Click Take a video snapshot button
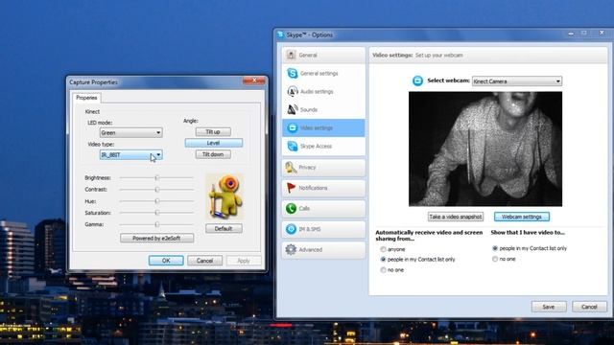The image size is (614, 345). pyautogui.click(x=456, y=217)
